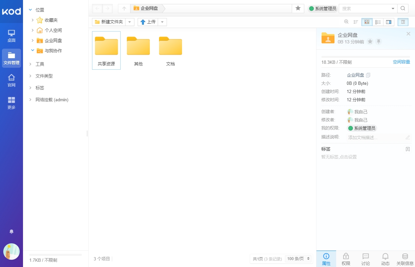Switch to list view mode
415x267 pixels.
378,22
